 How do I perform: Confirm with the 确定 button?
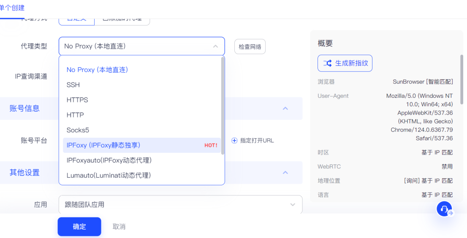pyautogui.click(x=79, y=227)
